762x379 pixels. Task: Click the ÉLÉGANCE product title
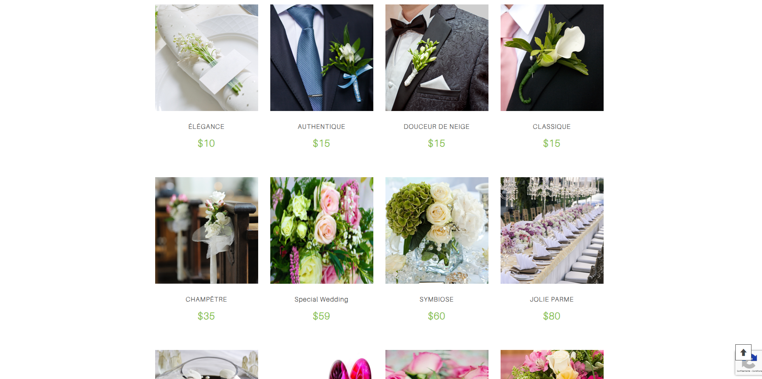206,126
